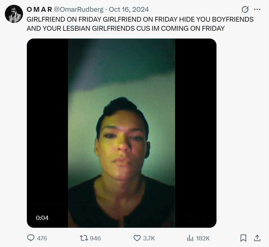269x247 pixels.
Task: Click the share post upload icon
Action: pos(257,238)
